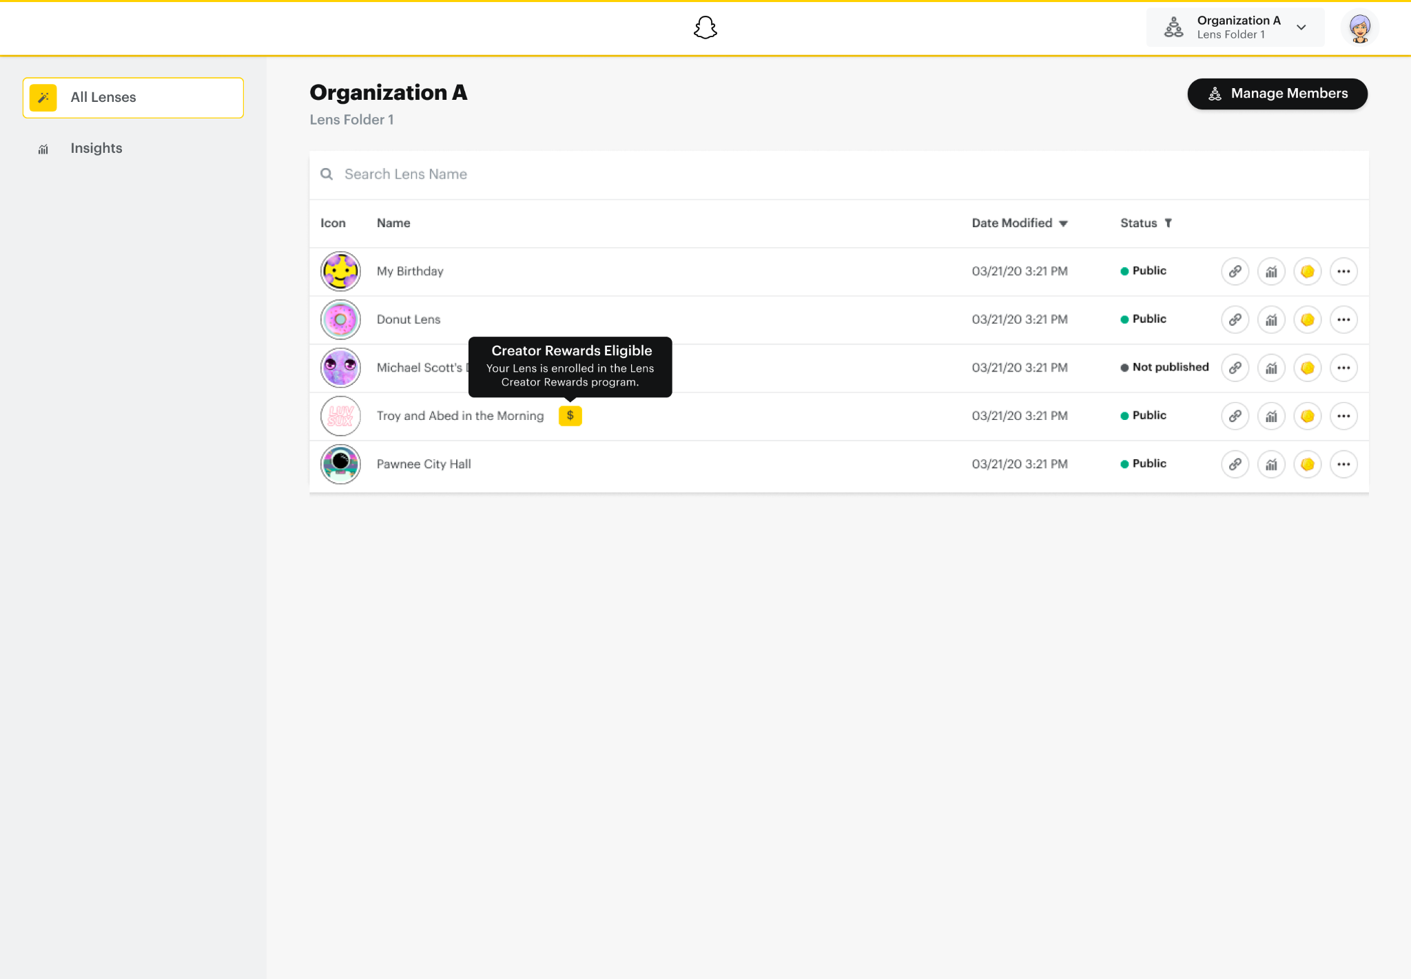Open the Status column filter

[x=1168, y=223]
